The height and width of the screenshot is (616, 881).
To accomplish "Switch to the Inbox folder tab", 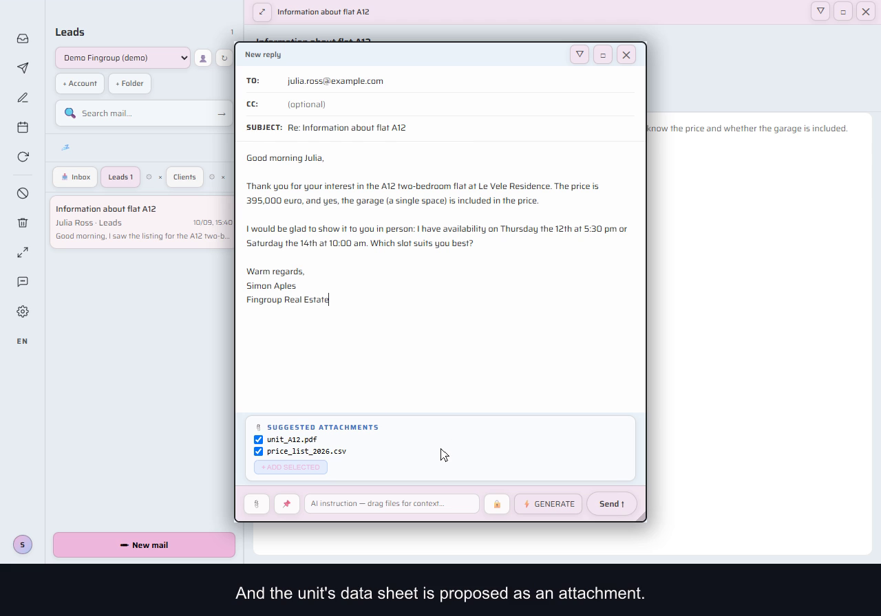I will pos(76,177).
